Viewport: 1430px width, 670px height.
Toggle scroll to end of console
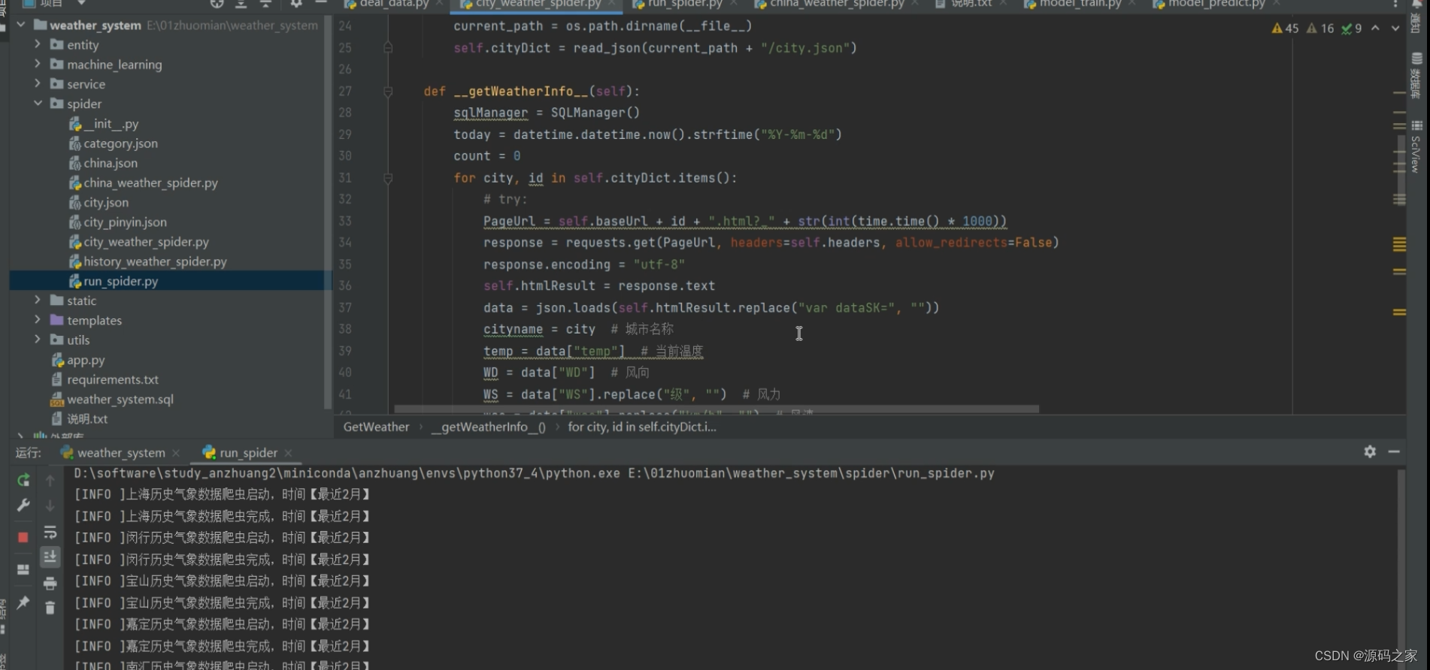pyautogui.click(x=50, y=557)
